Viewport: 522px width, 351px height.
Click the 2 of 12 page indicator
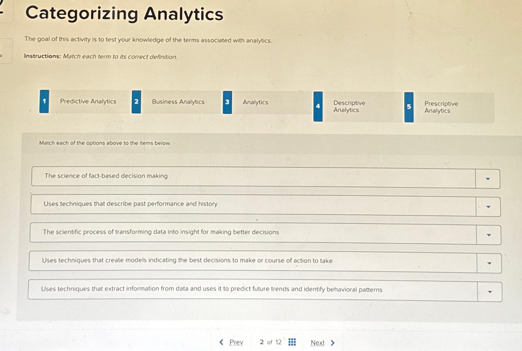[x=270, y=342]
